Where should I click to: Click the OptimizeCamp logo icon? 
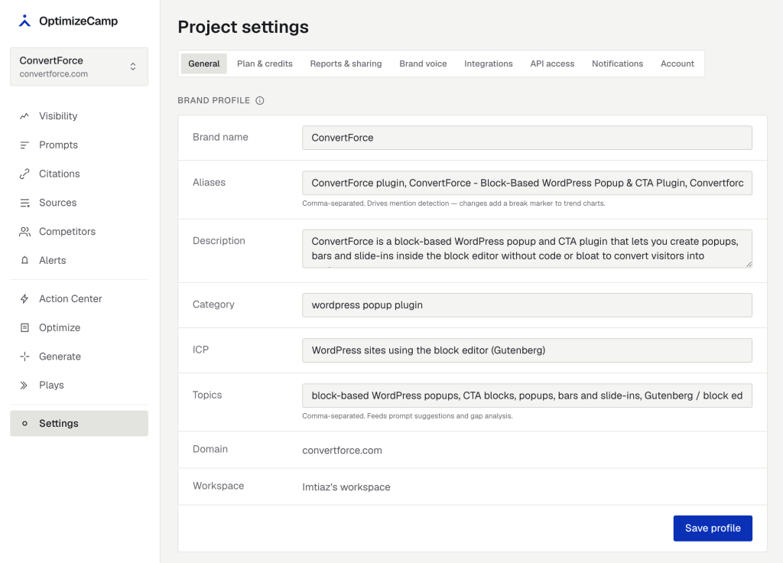[24, 21]
